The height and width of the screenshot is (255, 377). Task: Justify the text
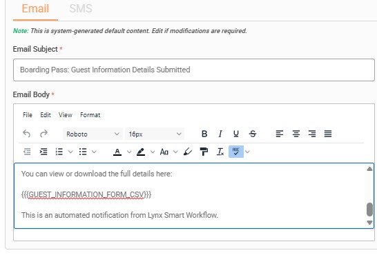(328, 134)
